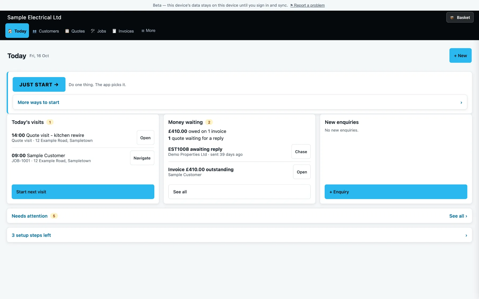Viewport: 479px width, 299px height.
Task: Click the Today's visits count badge
Action: [x=50, y=122]
